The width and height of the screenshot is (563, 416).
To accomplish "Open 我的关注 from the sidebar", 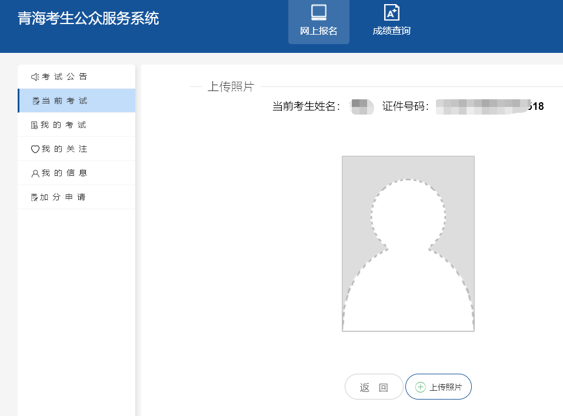I will [x=64, y=149].
